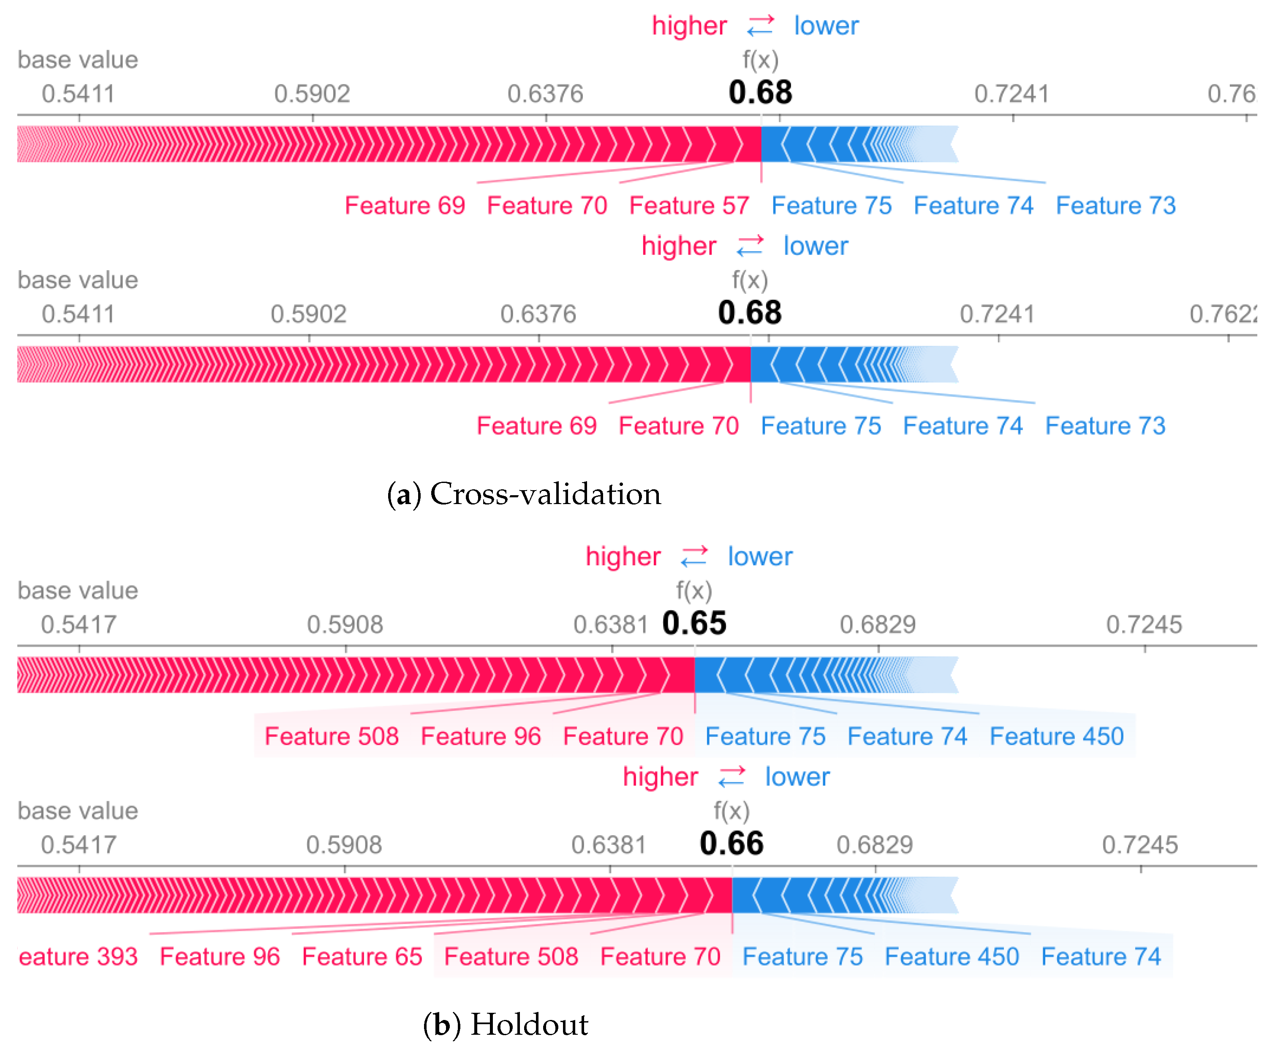Select the truncated Feature 393 label
1278x1055 pixels.
(x=79, y=957)
